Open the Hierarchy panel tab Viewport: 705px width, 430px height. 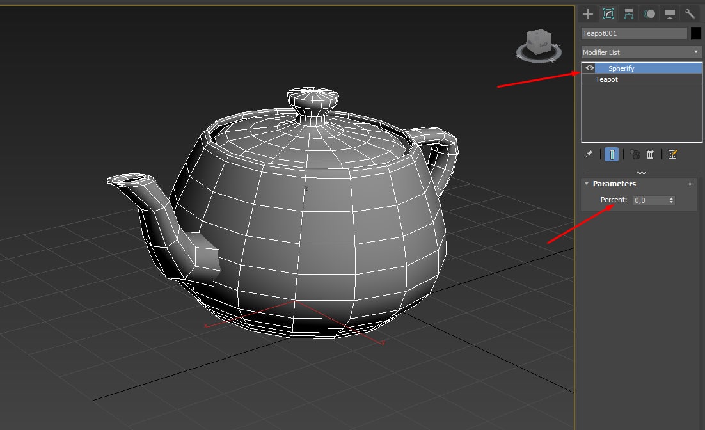(629, 14)
